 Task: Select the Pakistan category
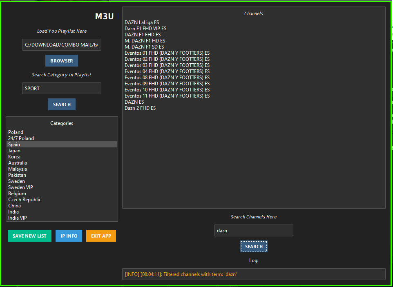(62, 175)
